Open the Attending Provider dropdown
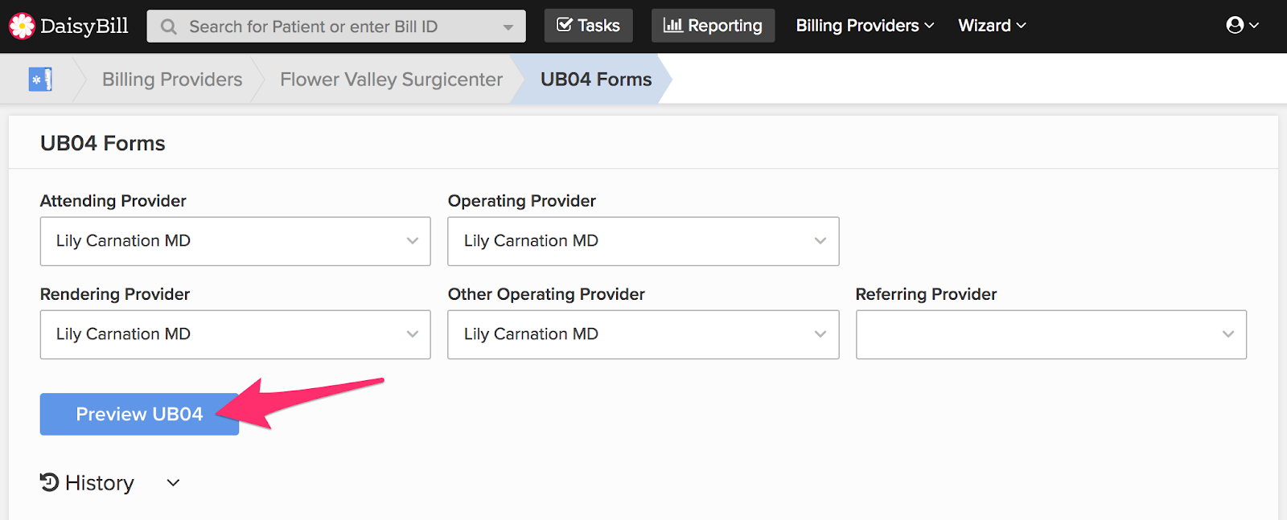This screenshot has width=1287, height=520. point(235,241)
